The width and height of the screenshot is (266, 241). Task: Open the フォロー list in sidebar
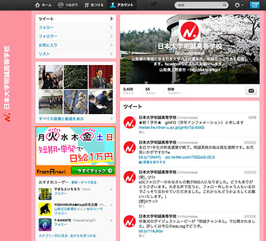76,28
